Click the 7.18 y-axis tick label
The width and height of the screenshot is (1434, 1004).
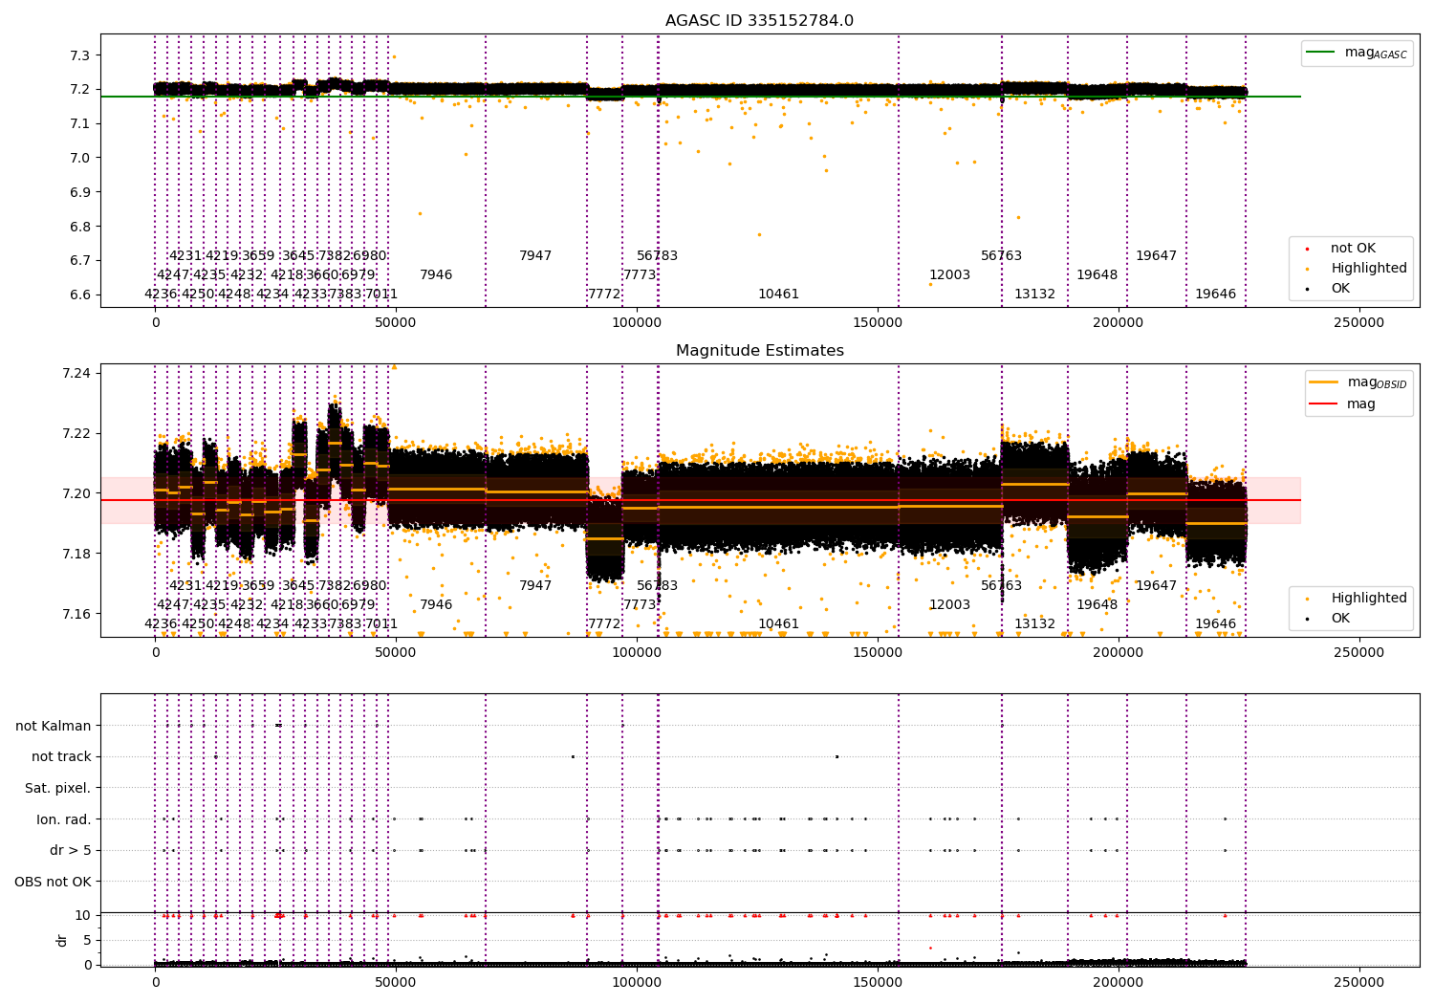coord(76,554)
